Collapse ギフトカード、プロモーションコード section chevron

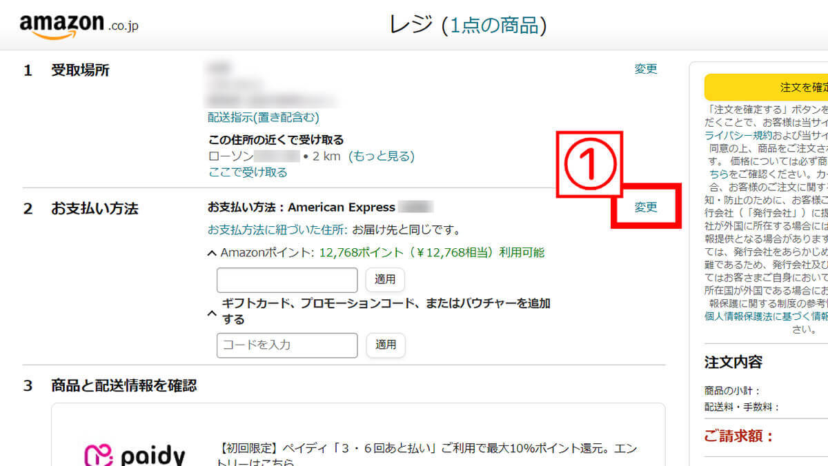coord(212,313)
